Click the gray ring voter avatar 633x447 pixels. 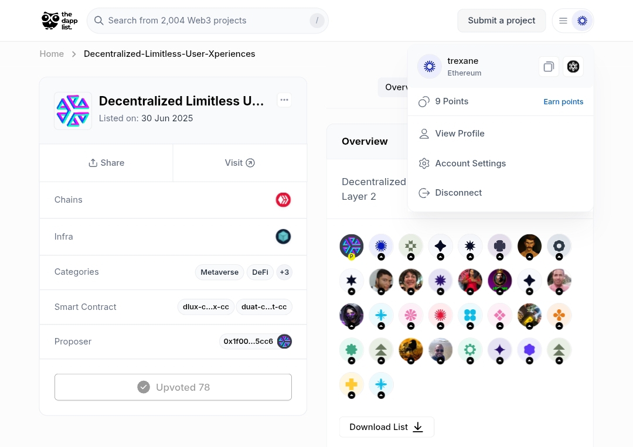(x=559, y=246)
